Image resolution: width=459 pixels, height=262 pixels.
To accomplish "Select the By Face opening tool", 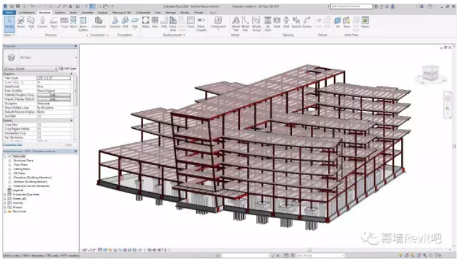I will [x=268, y=24].
